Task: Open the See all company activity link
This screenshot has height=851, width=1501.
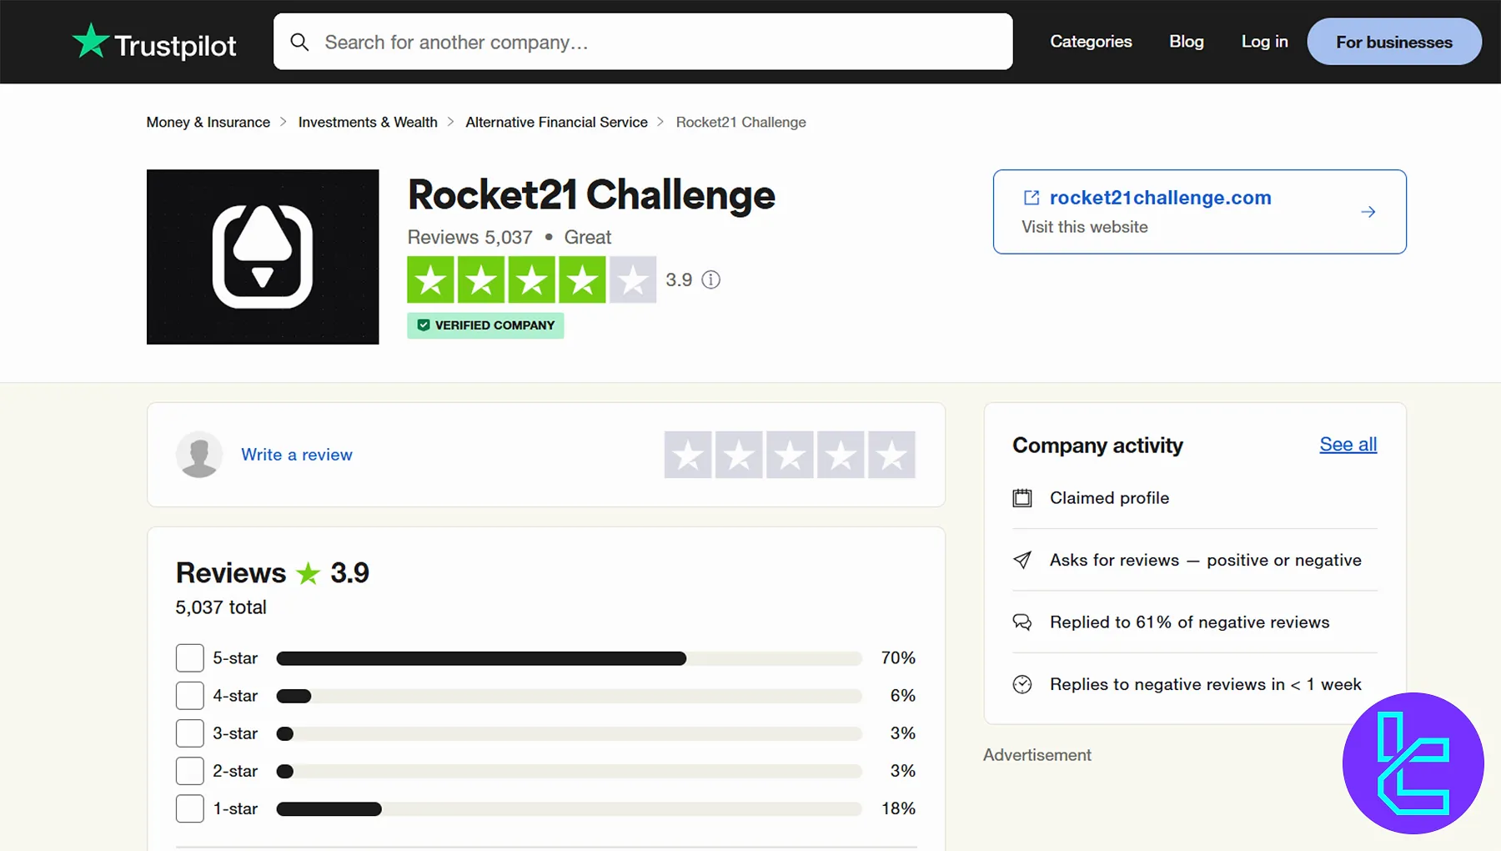Action: coord(1348,445)
